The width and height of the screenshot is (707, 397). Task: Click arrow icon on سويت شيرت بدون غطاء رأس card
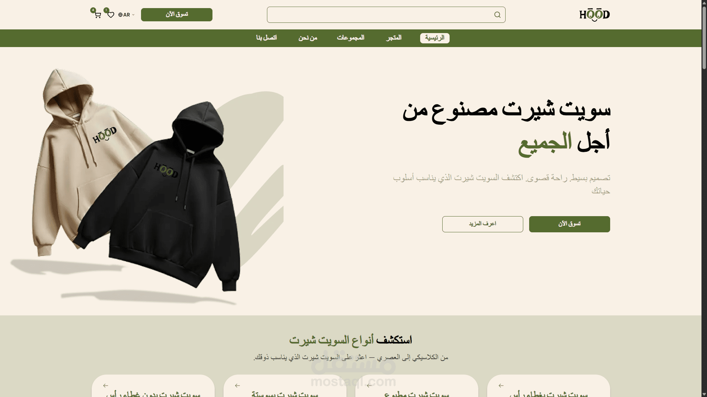point(106,386)
